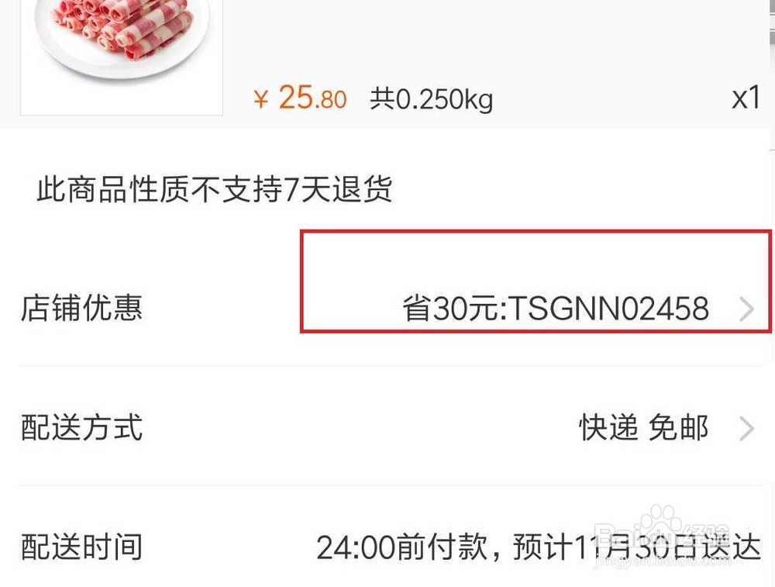
Task: Tap the 配送方式 label text
Action: coord(81,427)
